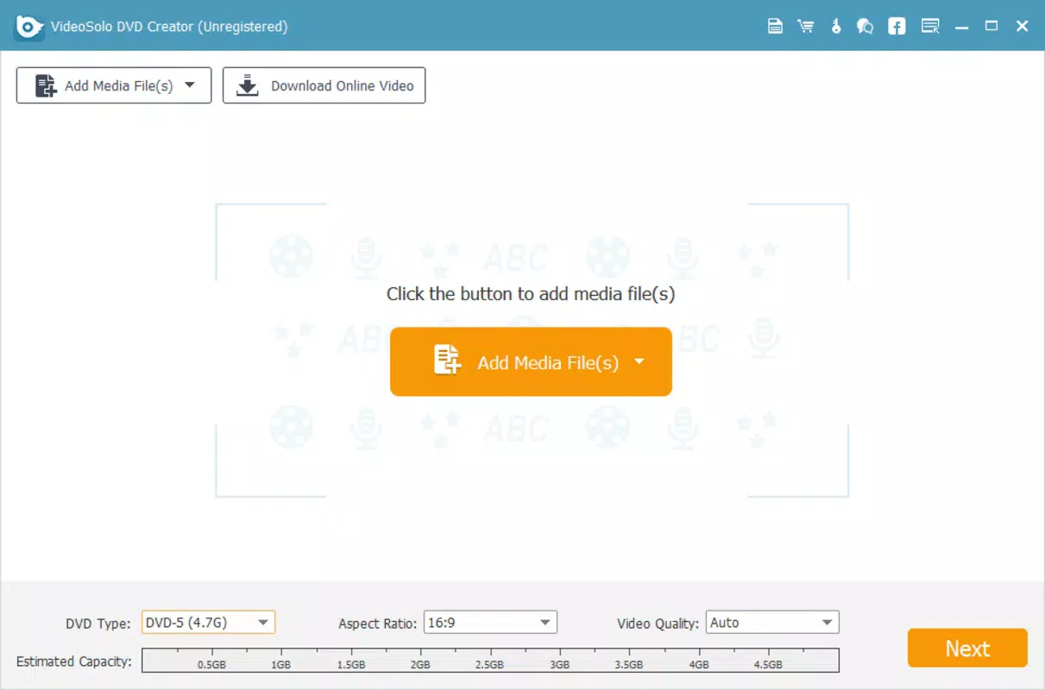
Task: Minimize the VideoSolo window
Action: [x=962, y=27]
